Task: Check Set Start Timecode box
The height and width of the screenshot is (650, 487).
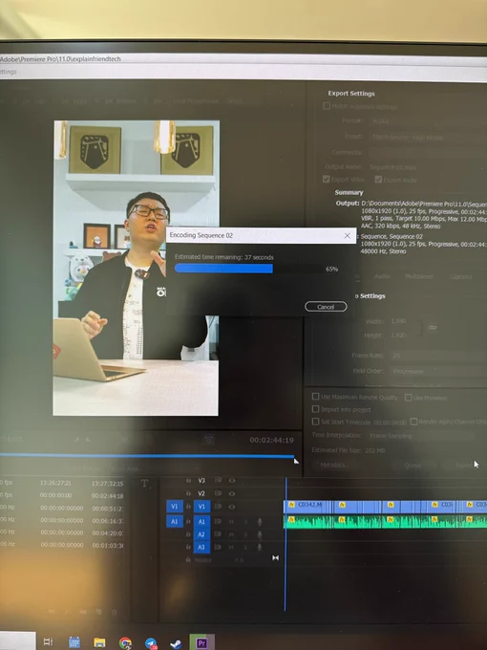Action: 315,422
